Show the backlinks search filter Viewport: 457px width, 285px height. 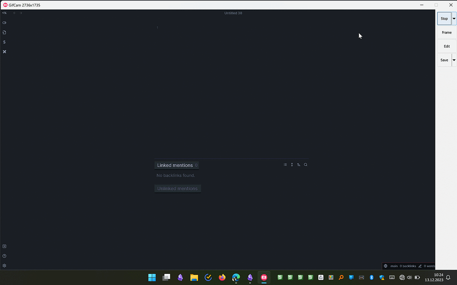tap(306, 165)
